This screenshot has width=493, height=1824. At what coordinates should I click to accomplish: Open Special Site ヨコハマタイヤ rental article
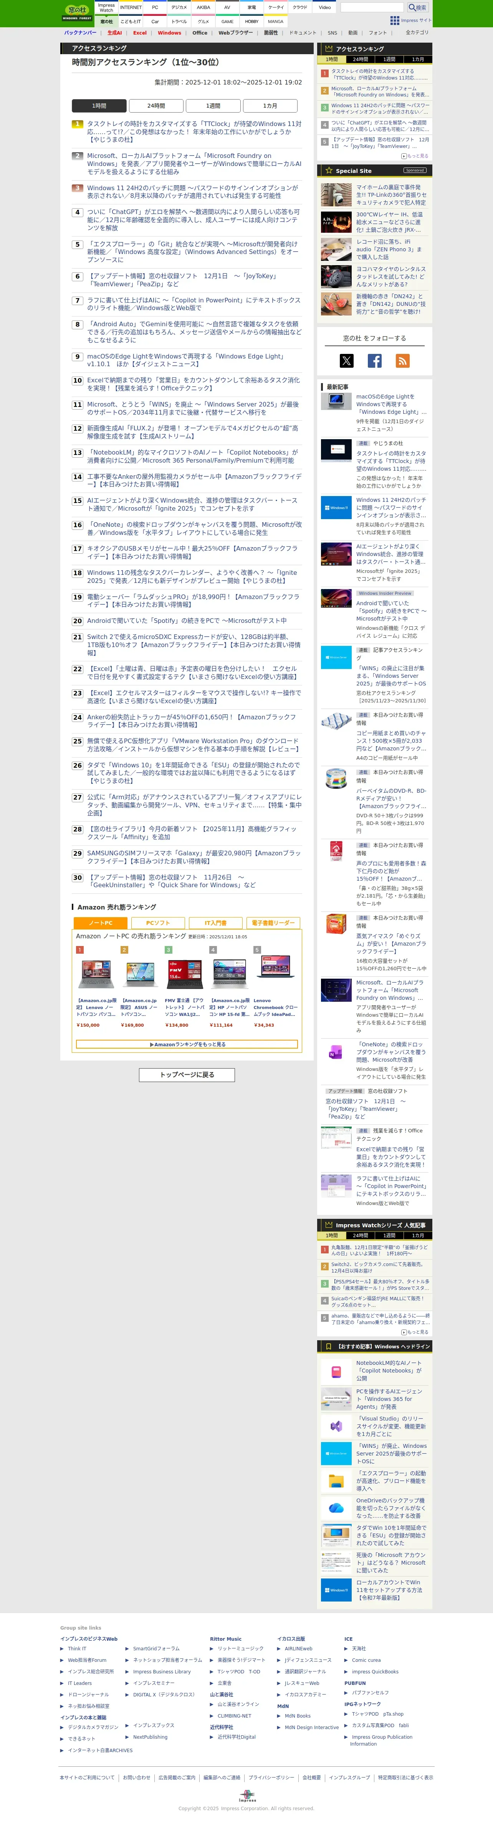(x=390, y=277)
